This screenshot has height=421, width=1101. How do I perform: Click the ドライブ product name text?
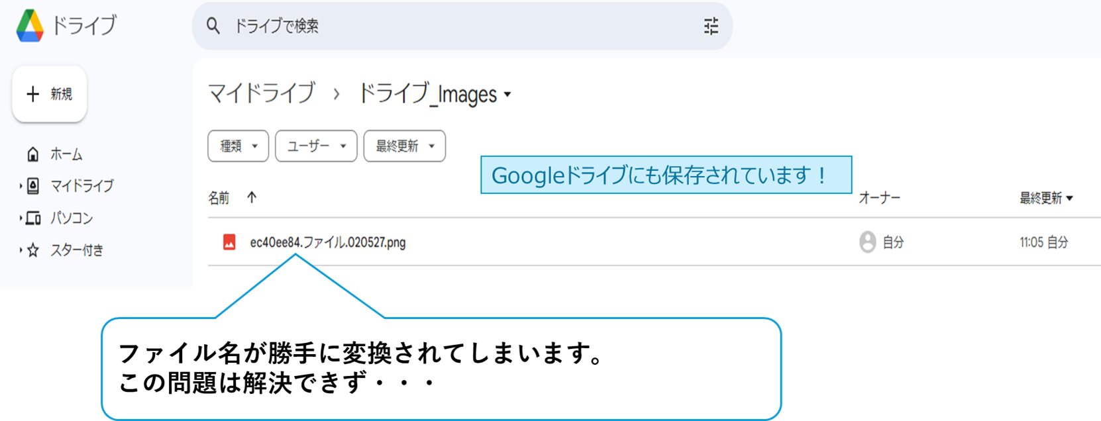pos(84,25)
